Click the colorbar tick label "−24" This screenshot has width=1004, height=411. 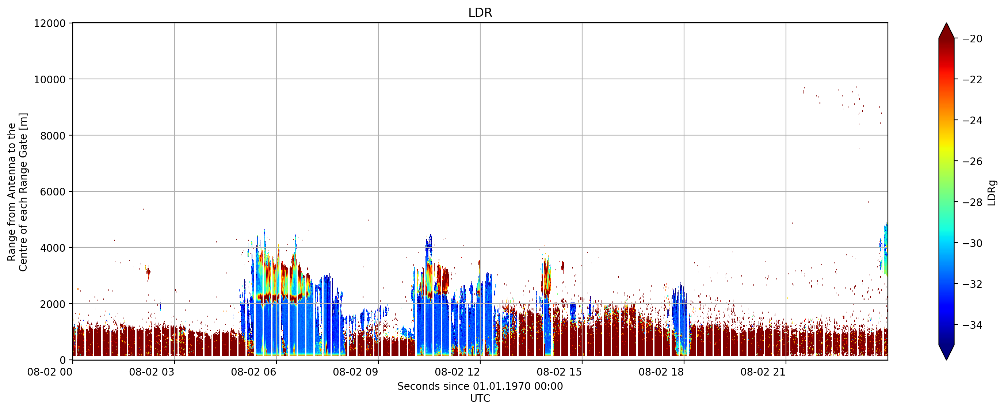click(x=973, y=121)
